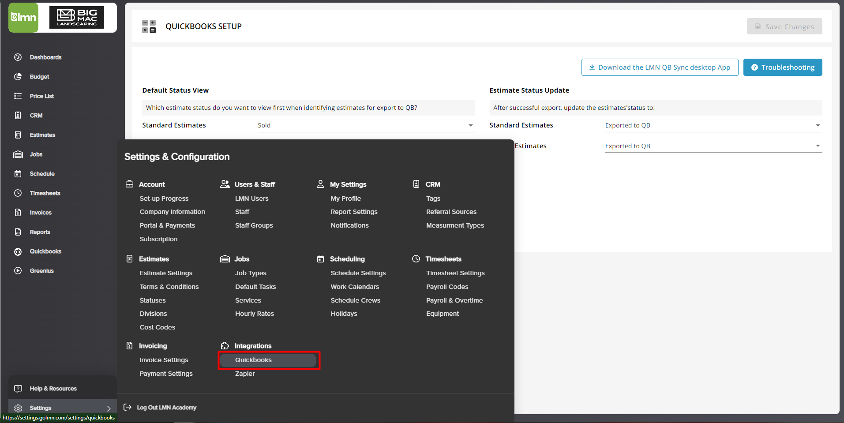Image resolution: width=844 pixels, height=423 pixels.
Task: Open Estimates from the sidebar
Action: pos(42,135)
